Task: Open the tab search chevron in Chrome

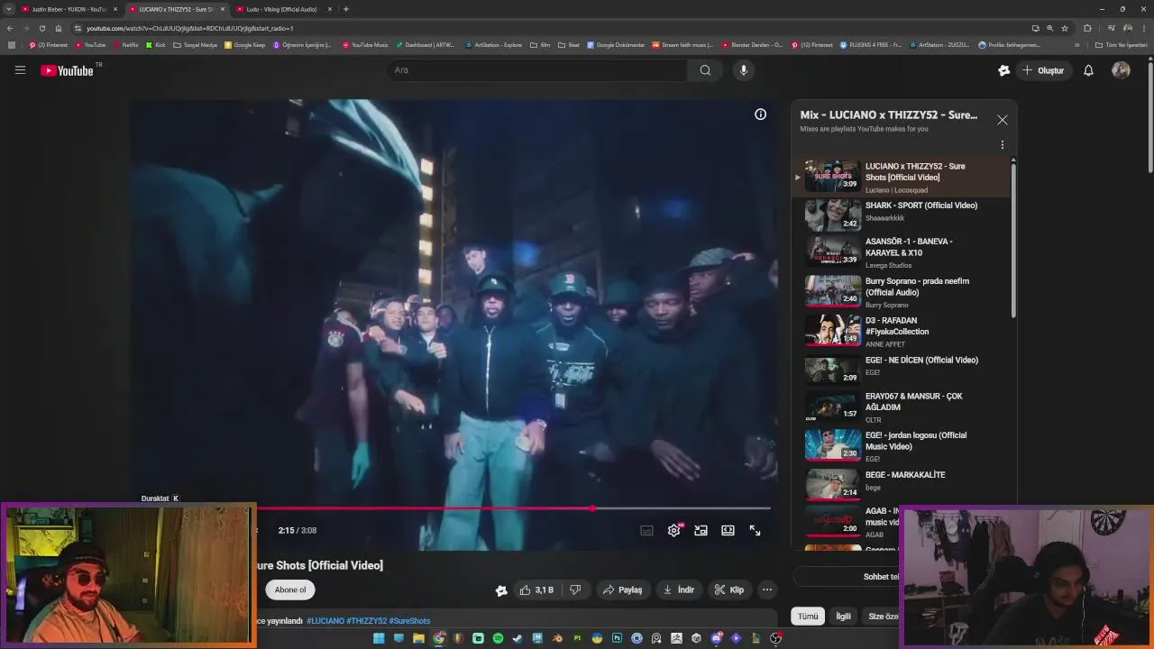Action: pos(8,9)
